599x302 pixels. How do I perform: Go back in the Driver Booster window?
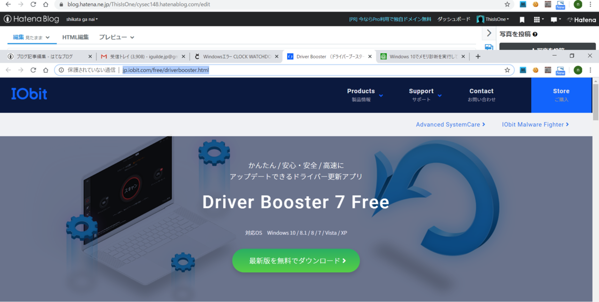7,70
